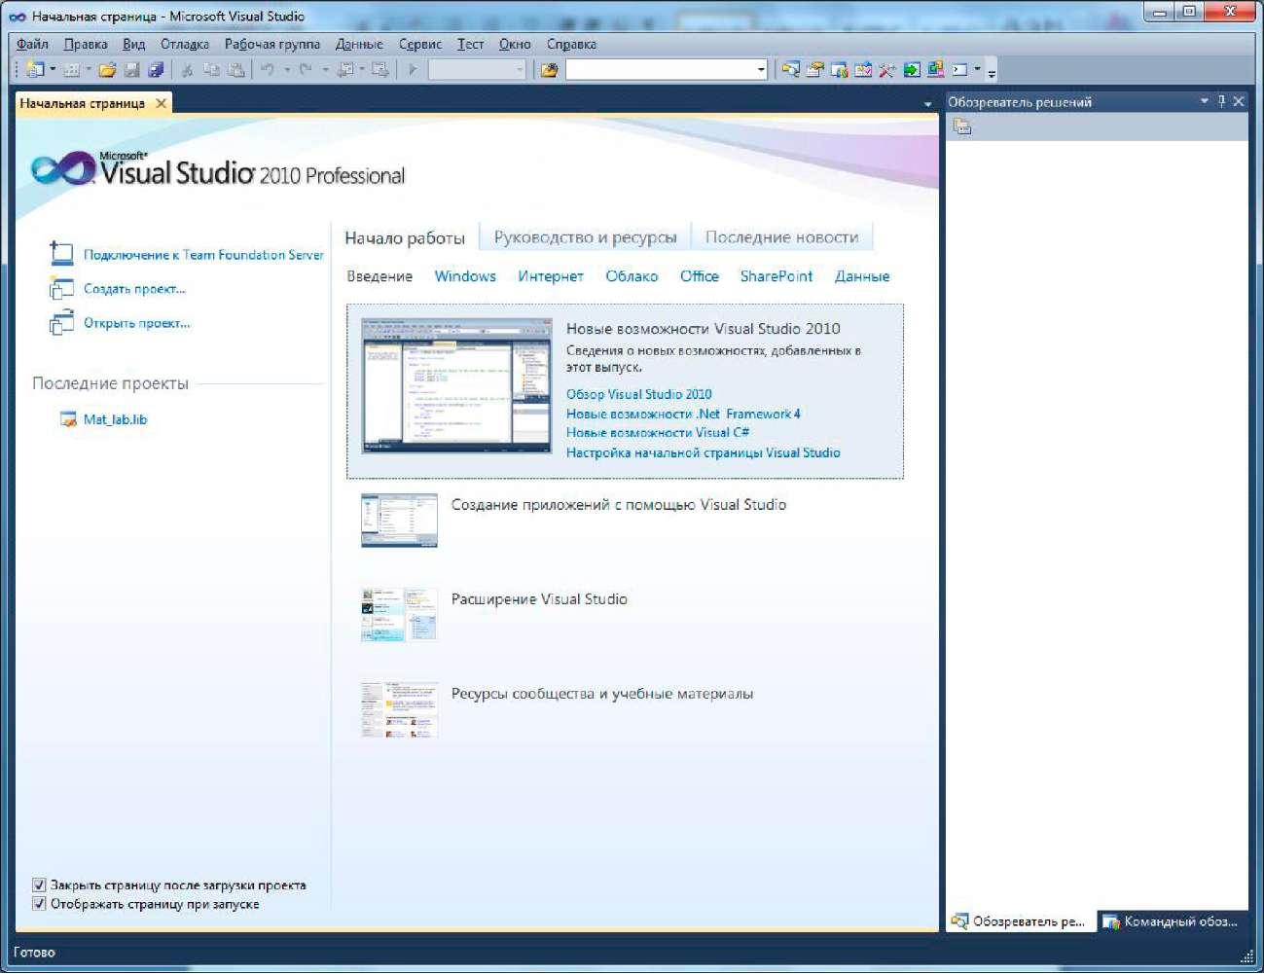Viewport: 1264px width, 974px height.
Task: Click the Solution Explorer properties toolbar icon
Action: [x=962, y=126]
